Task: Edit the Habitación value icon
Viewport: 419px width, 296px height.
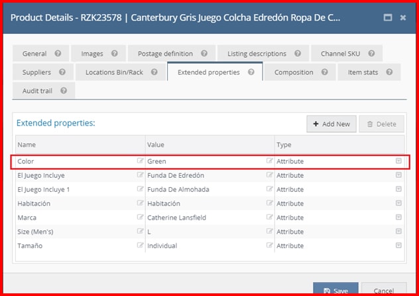Action: [x=270, y=202]
